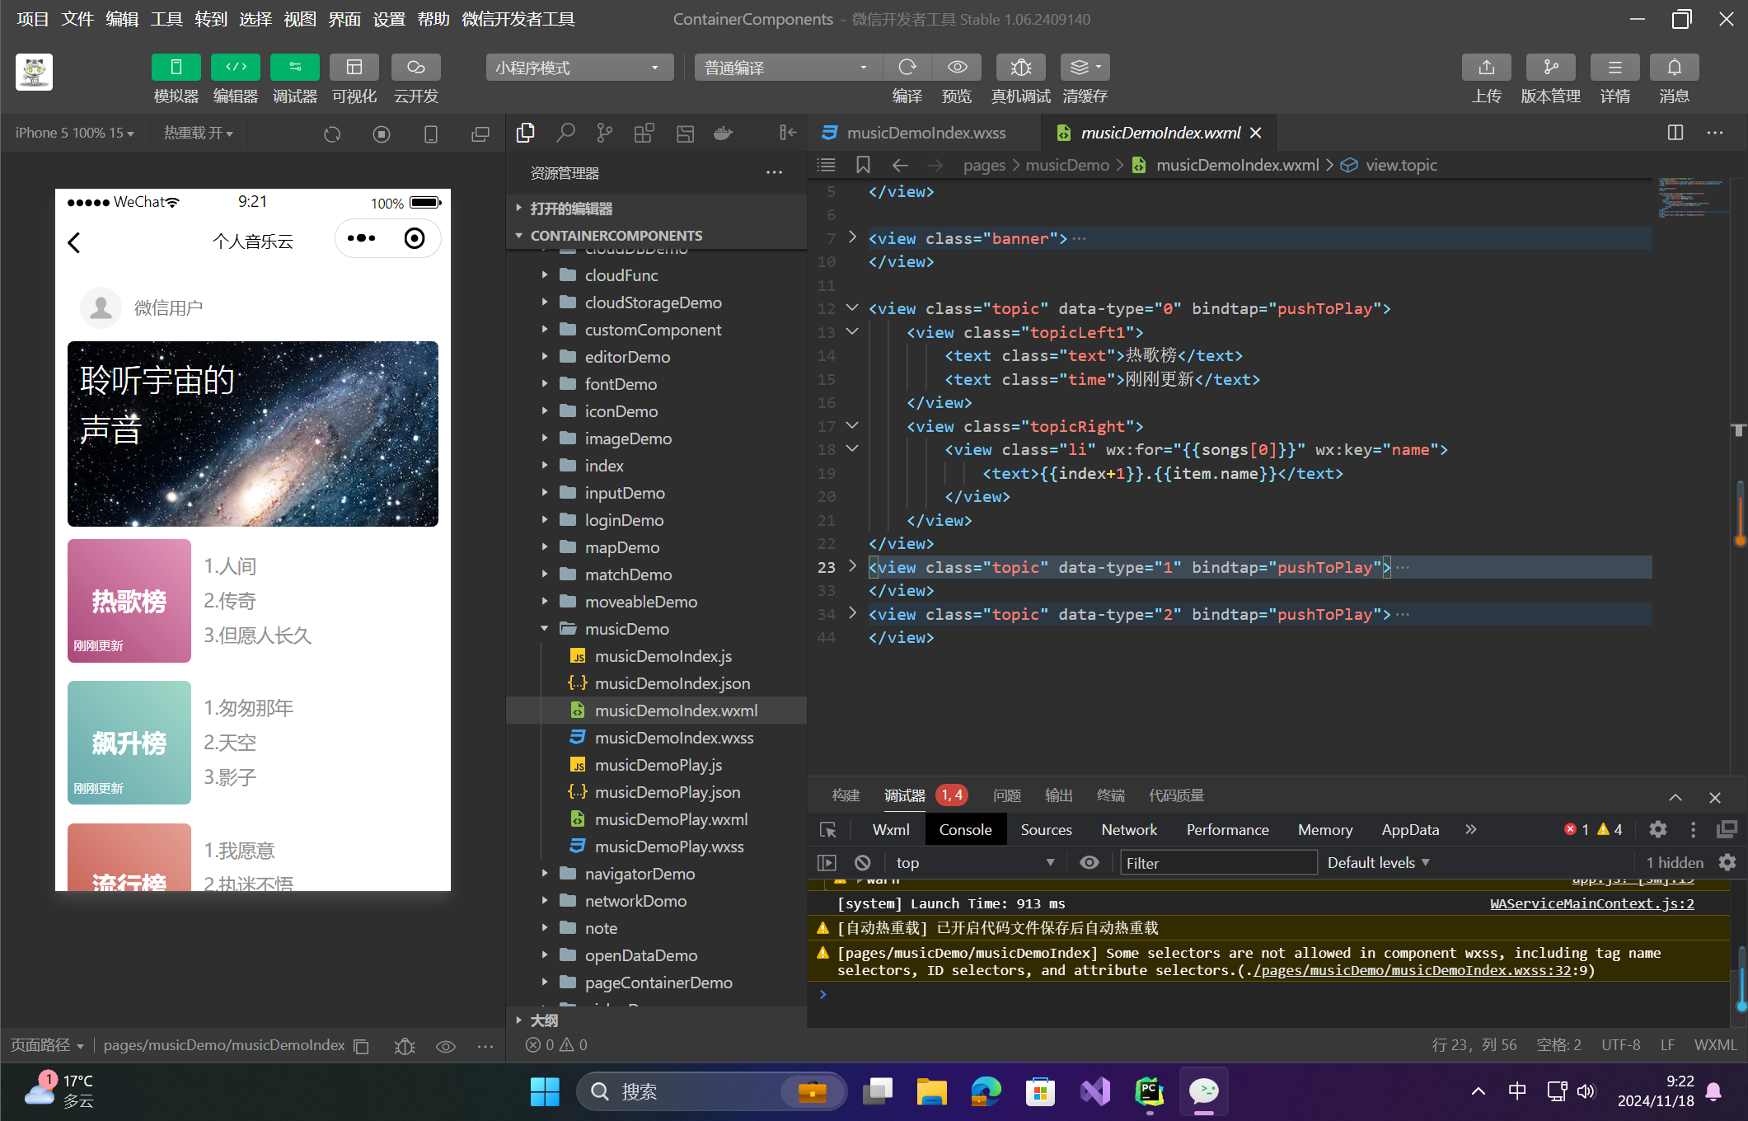The height and width of the screenshot is (1121, 1748).
Task: Click the compile (编译) refresh icon
Action: coord(907,68)
